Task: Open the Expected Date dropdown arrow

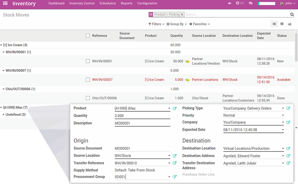Action: (283, 130)
